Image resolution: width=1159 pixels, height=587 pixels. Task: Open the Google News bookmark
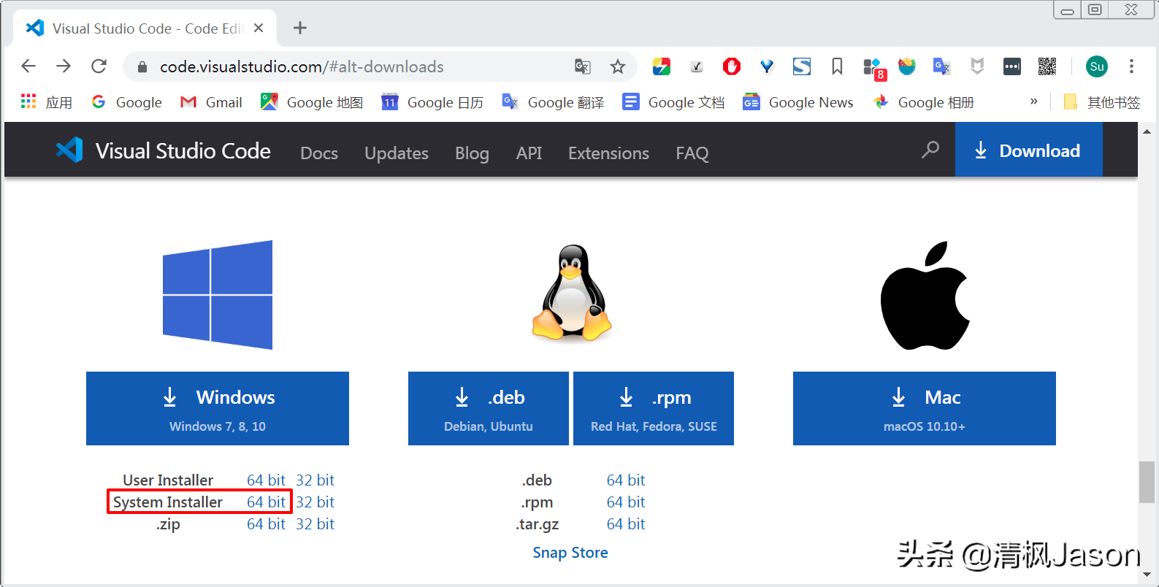[797, 102]
